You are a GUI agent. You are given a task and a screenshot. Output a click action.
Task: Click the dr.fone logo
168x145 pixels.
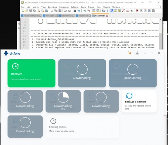tap(12, 53)
